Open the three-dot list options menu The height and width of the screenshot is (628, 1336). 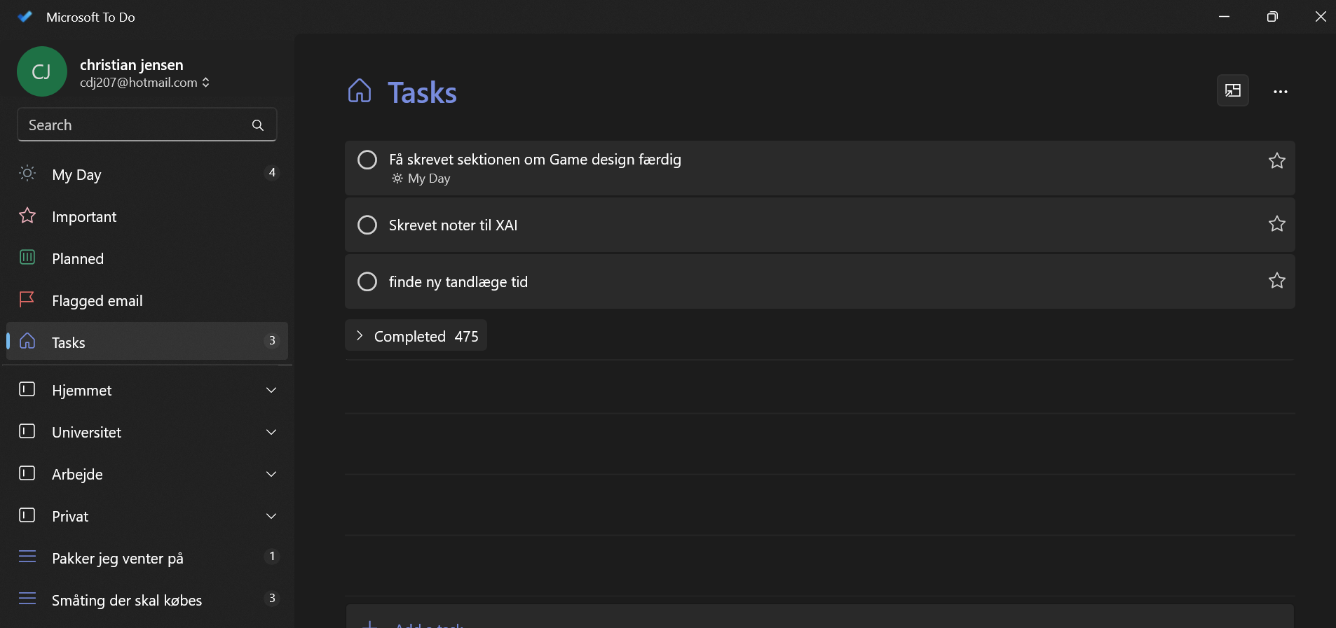click(x=1280, y=92)
